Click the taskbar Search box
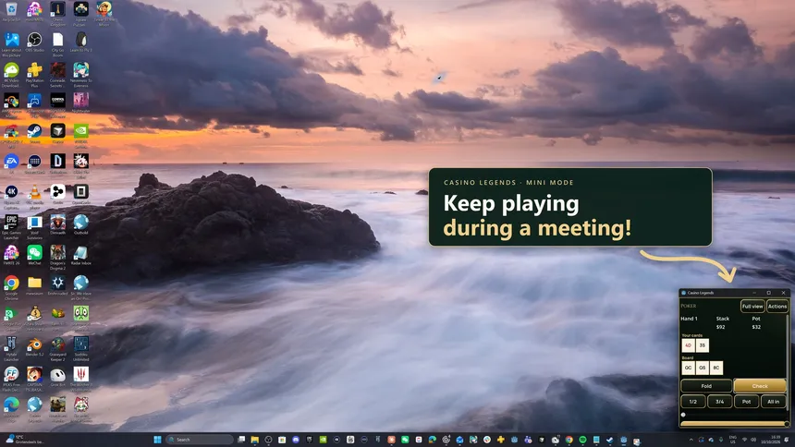 [x=200, y=440]
